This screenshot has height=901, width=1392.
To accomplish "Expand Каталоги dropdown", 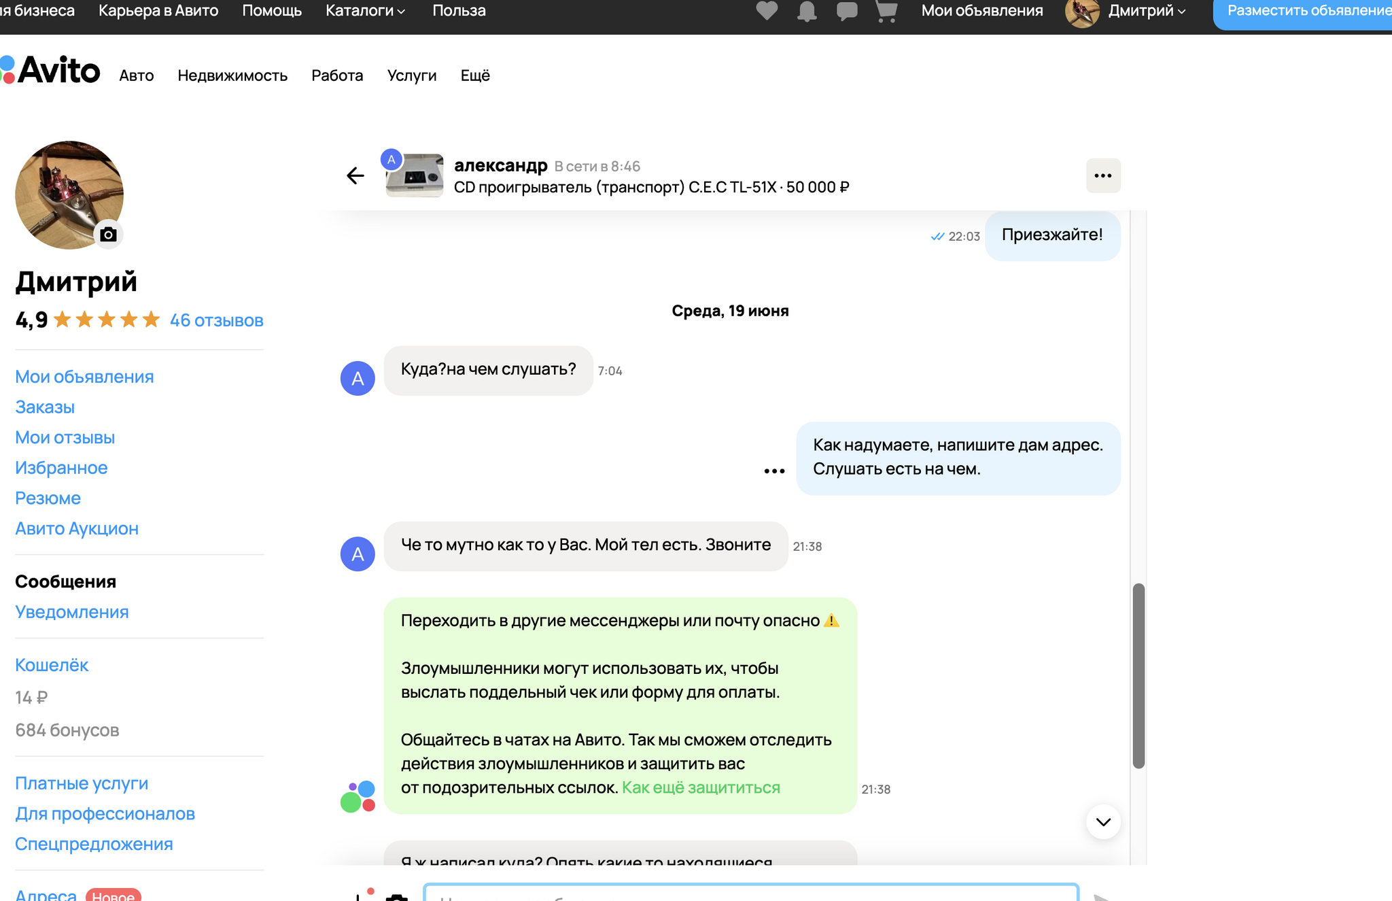I will tap(365, 11).
